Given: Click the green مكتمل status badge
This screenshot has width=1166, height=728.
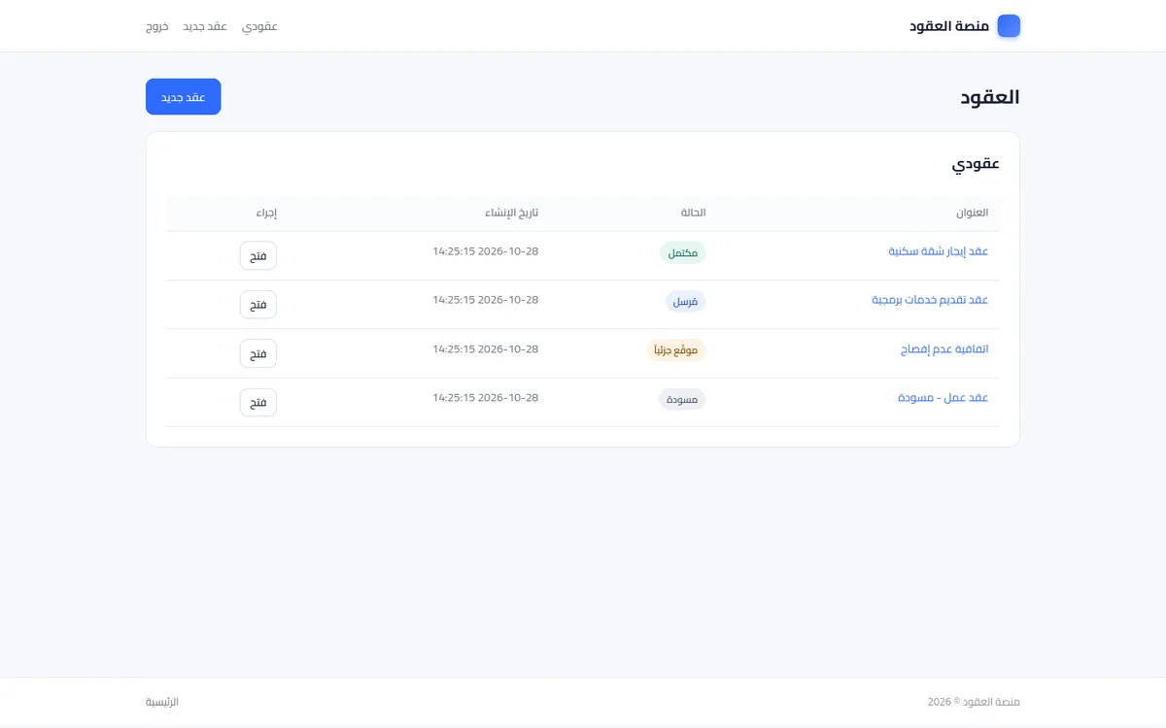Looking at the screenshot, I should click(x=683, y=253).
